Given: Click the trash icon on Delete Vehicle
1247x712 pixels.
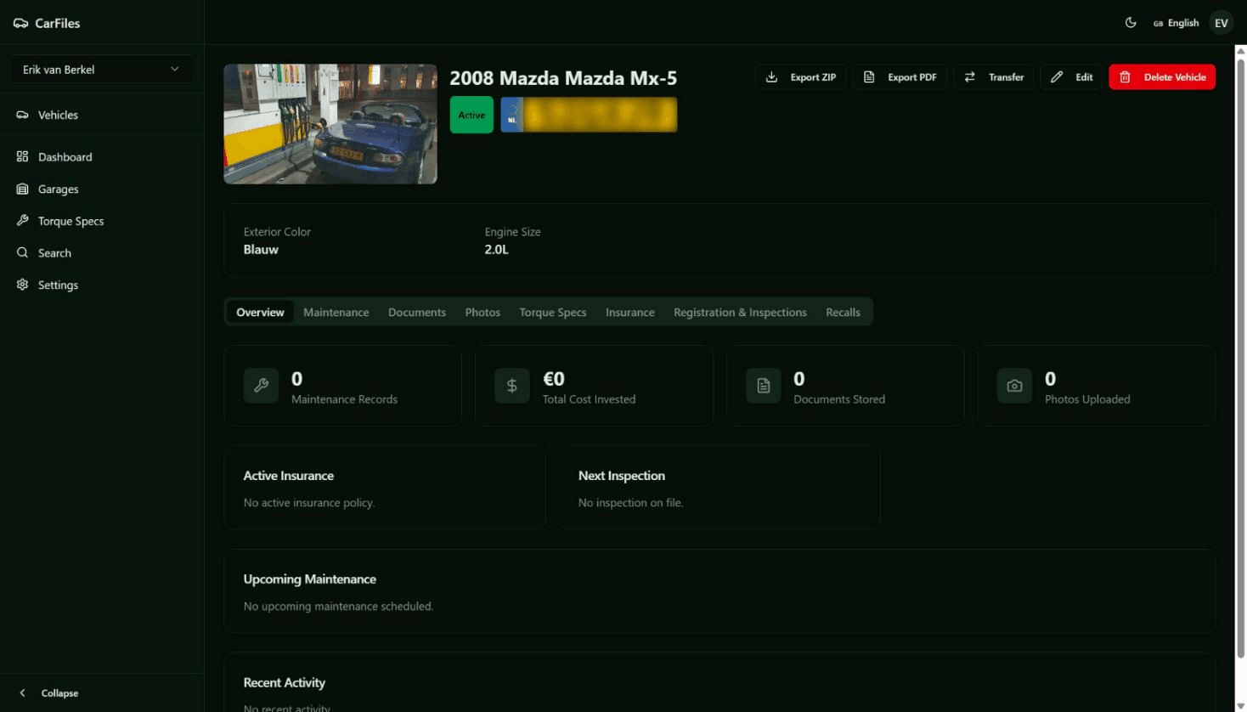Looking at the screenshot, I should [1125, 77].
